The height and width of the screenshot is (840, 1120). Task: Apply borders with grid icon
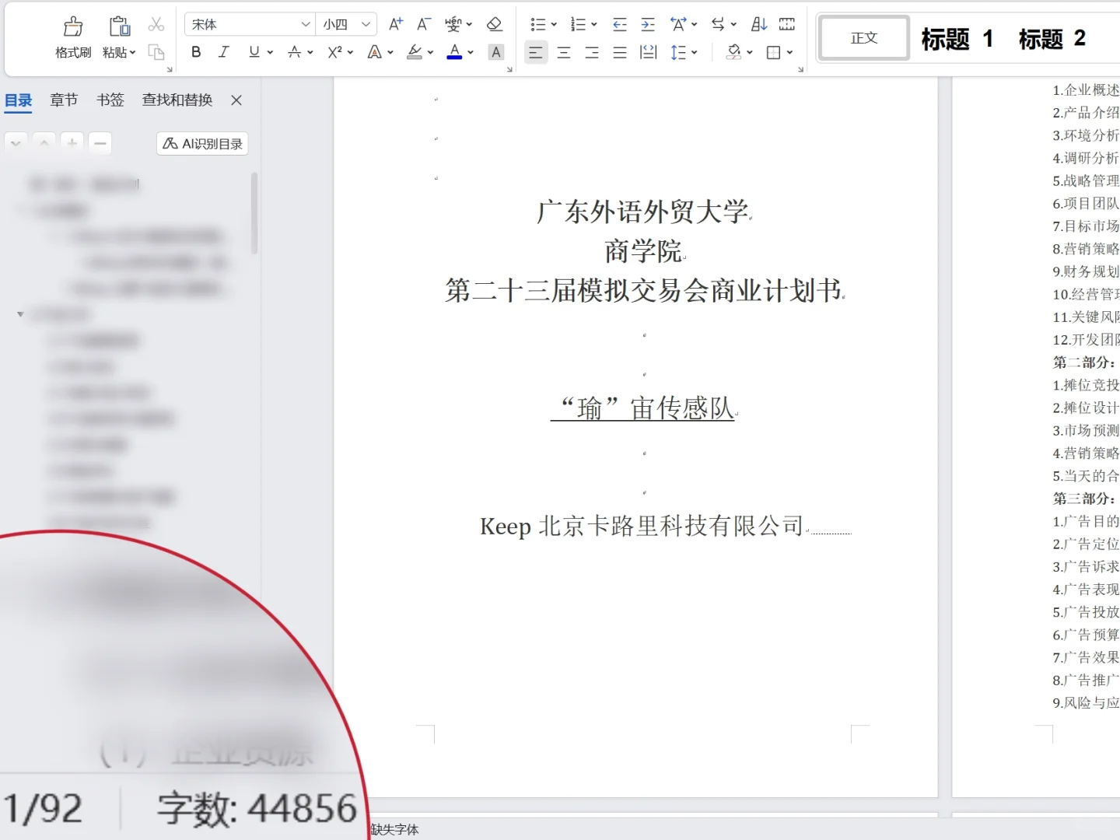click(774, 52)
